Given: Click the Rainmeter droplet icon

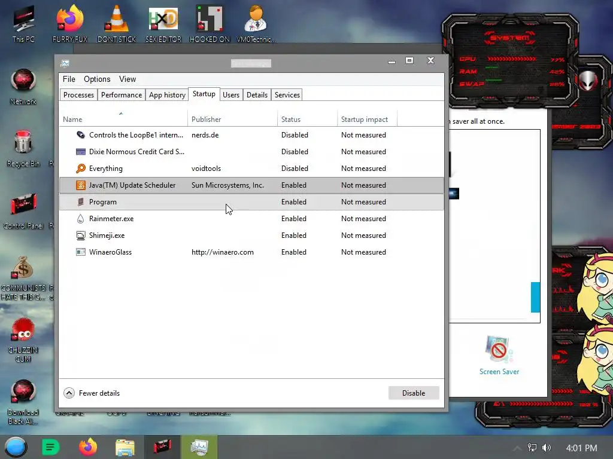Looking at the screenshot, I should (81, 219).
